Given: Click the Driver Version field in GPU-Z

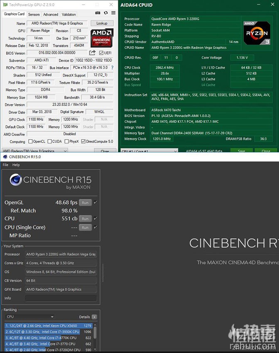Looking at the screenshot, I should coord(70,104).
